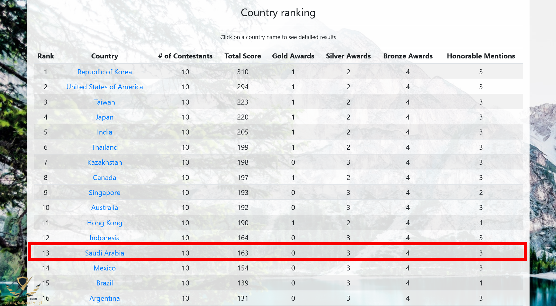Screen dimensions: 556x306
Task: Open Taiwan country results
Action: 104,102
